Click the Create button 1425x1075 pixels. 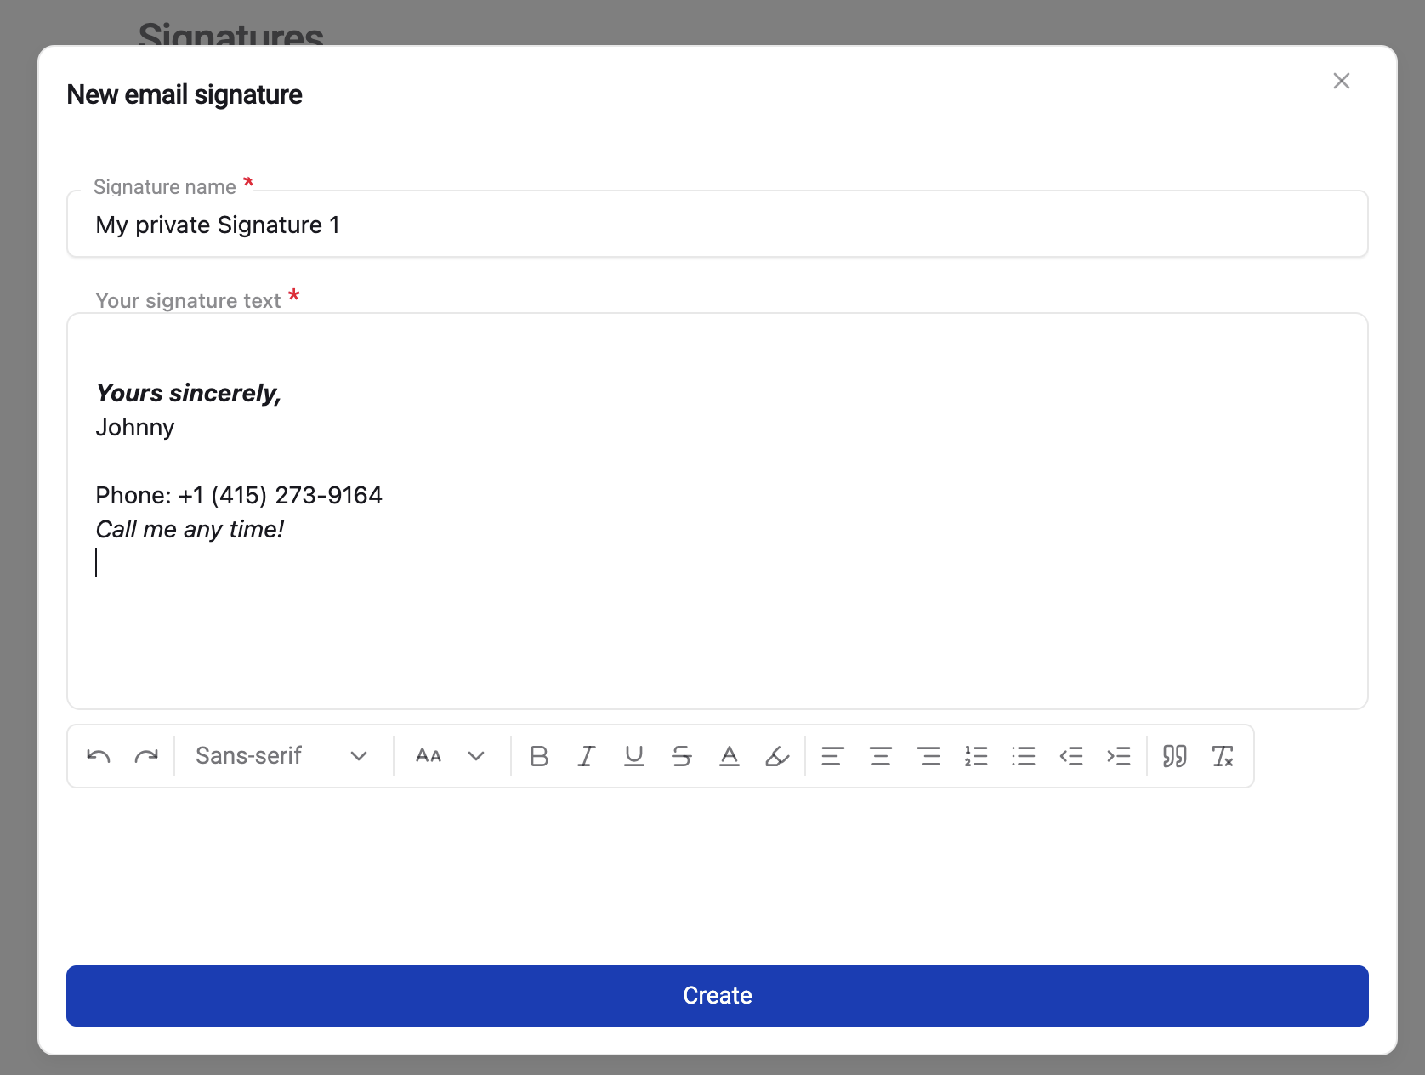[x=718, y=996]
